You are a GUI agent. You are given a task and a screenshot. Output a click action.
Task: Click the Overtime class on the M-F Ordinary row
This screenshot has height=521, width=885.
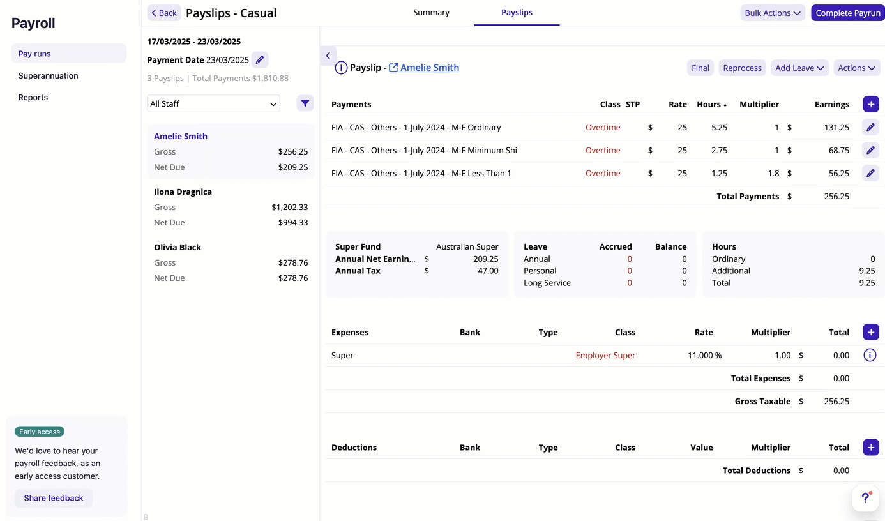[603, 127]
